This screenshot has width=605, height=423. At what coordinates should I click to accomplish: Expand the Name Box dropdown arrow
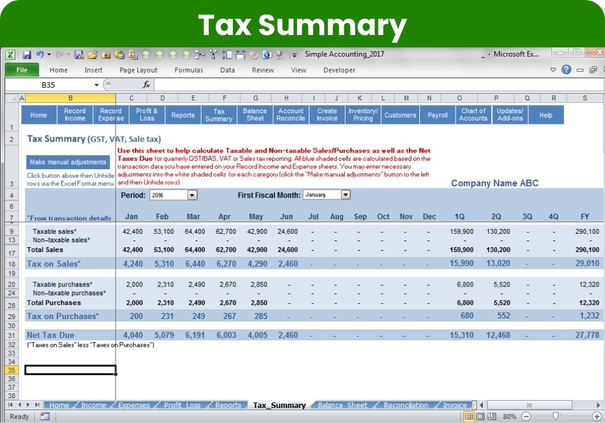[97, 85]
